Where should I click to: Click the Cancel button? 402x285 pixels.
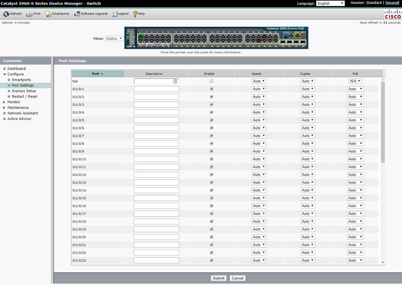click(x=237, y=278)
